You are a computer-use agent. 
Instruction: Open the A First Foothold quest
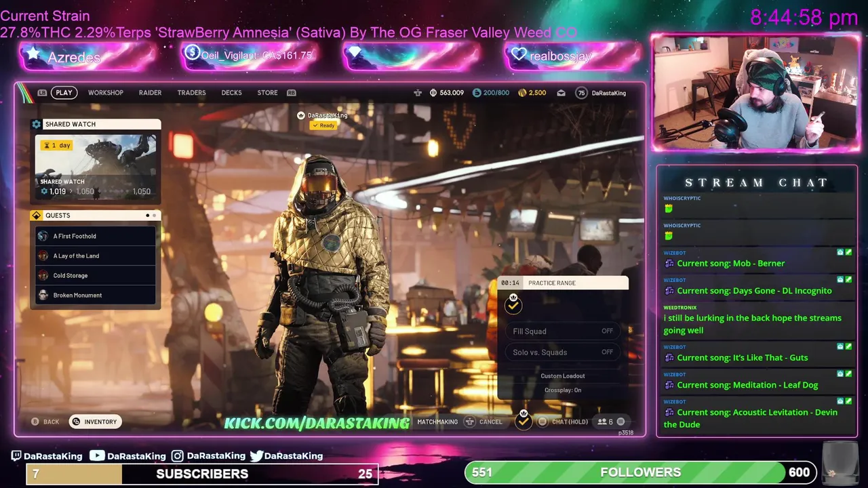pos(96,236)
